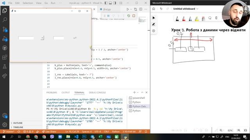
Task: Undo the last action in Whiteboard
Action: point(161,9)
